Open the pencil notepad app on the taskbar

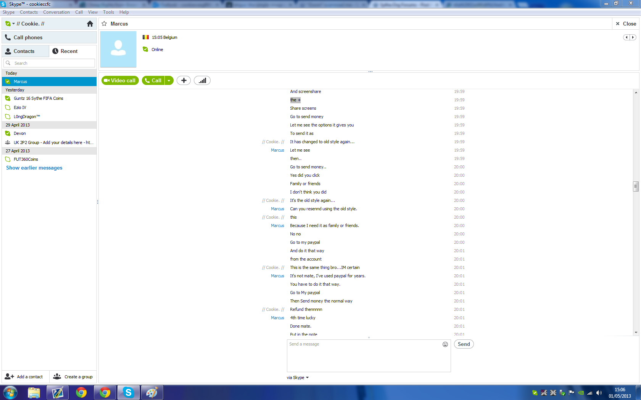[58, 392]
